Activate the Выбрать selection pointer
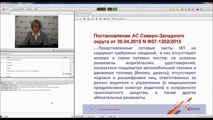The image size is (213, 120). coord(107,19)
